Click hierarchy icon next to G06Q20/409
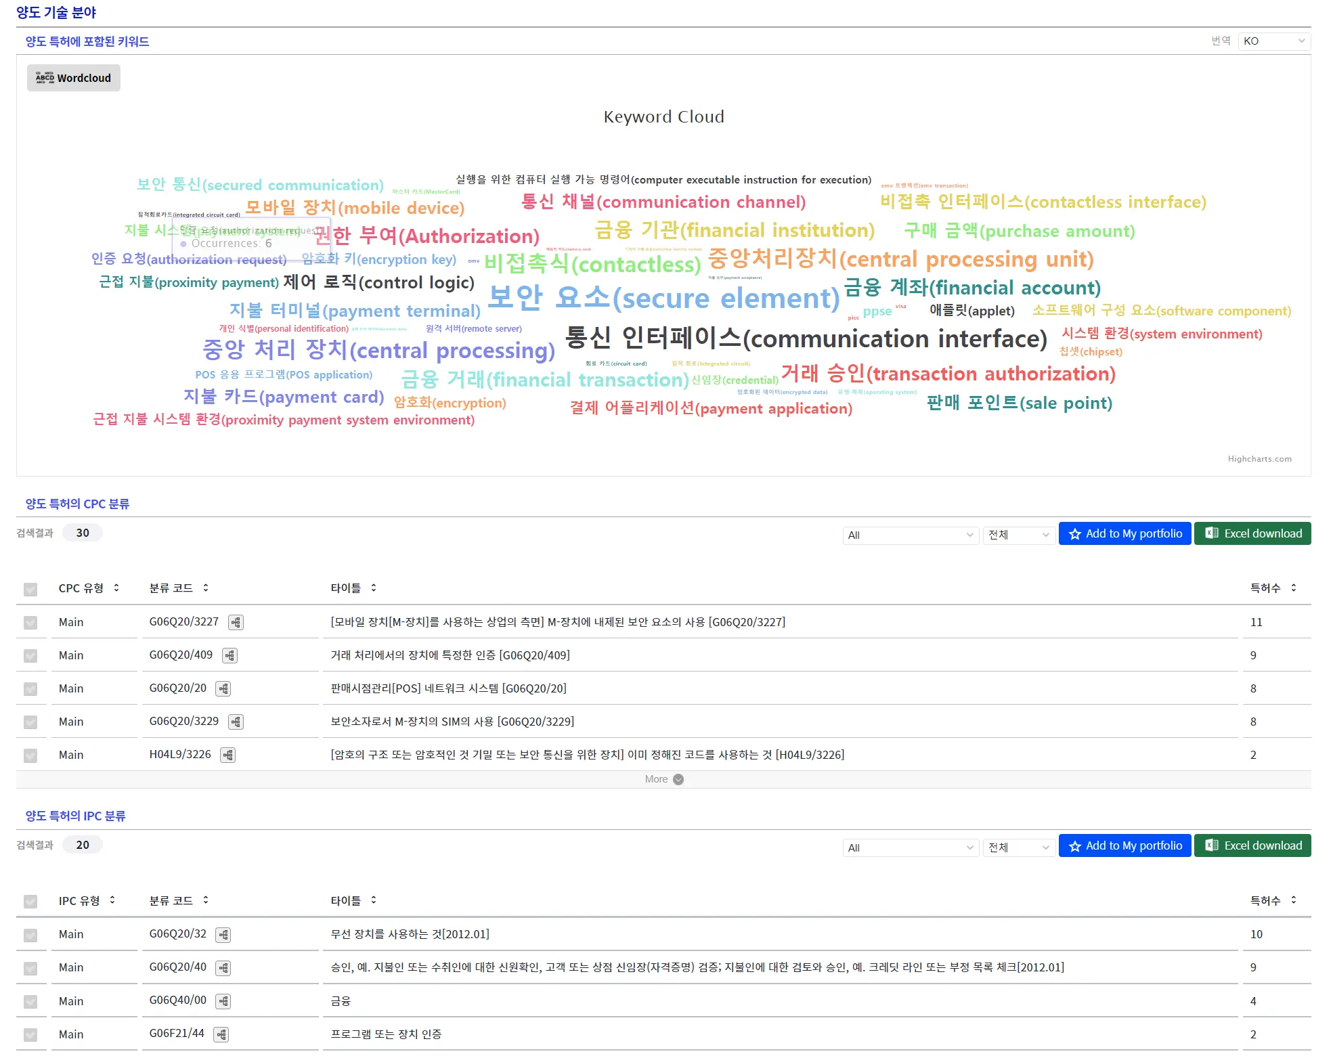The height and width of the screenshot is (1056, 1333). click(x=230, y=655)
